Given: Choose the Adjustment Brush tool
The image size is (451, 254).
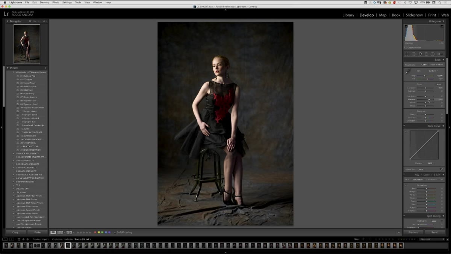Looking at the screenshot, I should 440,54.
